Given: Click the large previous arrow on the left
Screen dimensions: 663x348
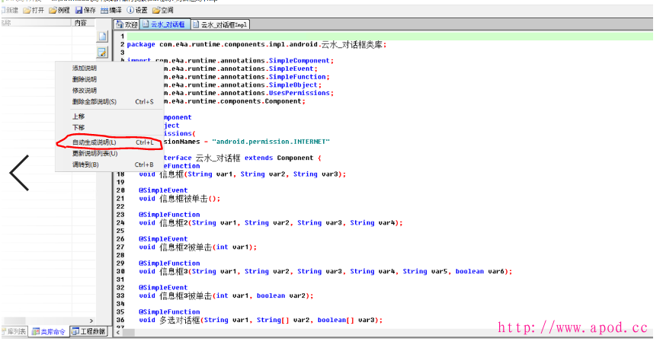Looking at the screenshot, I should 19,173.
